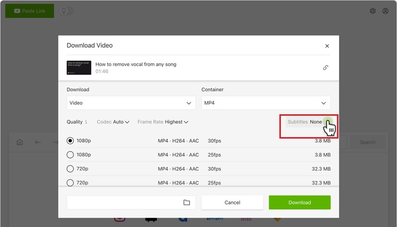Screen dimensions: 397x227
Task: Select the 720p 25fps radio button
Action: (x=70, y=183)
